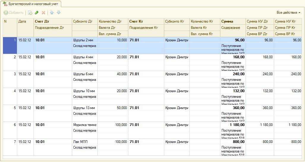
Task: Click the Счет Дт column header
Action: point(53,21)
